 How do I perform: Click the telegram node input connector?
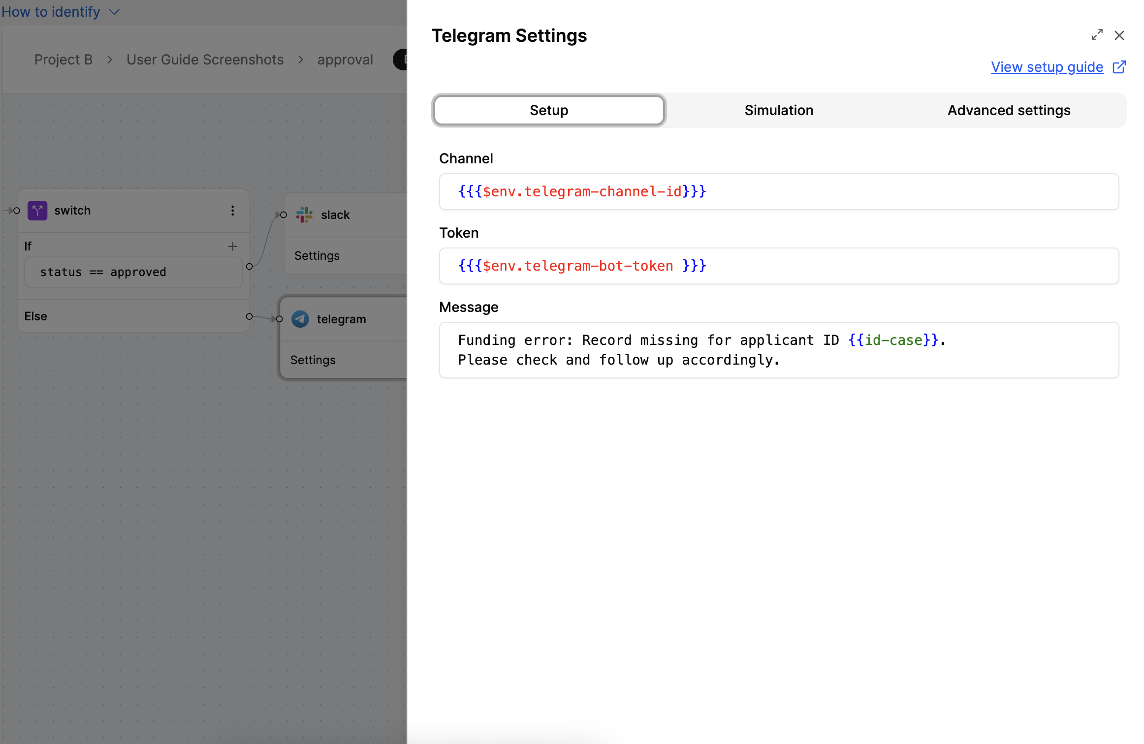tap(280, 319)
